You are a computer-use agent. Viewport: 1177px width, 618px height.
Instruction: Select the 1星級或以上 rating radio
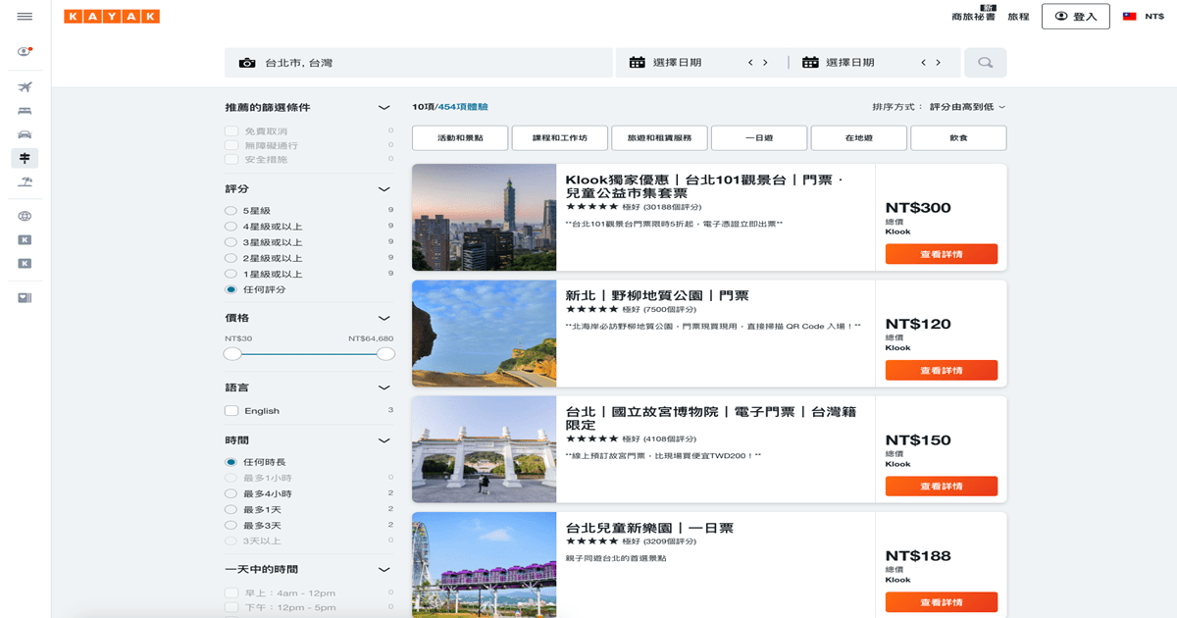pyautogui.click(x=230, y=274)
